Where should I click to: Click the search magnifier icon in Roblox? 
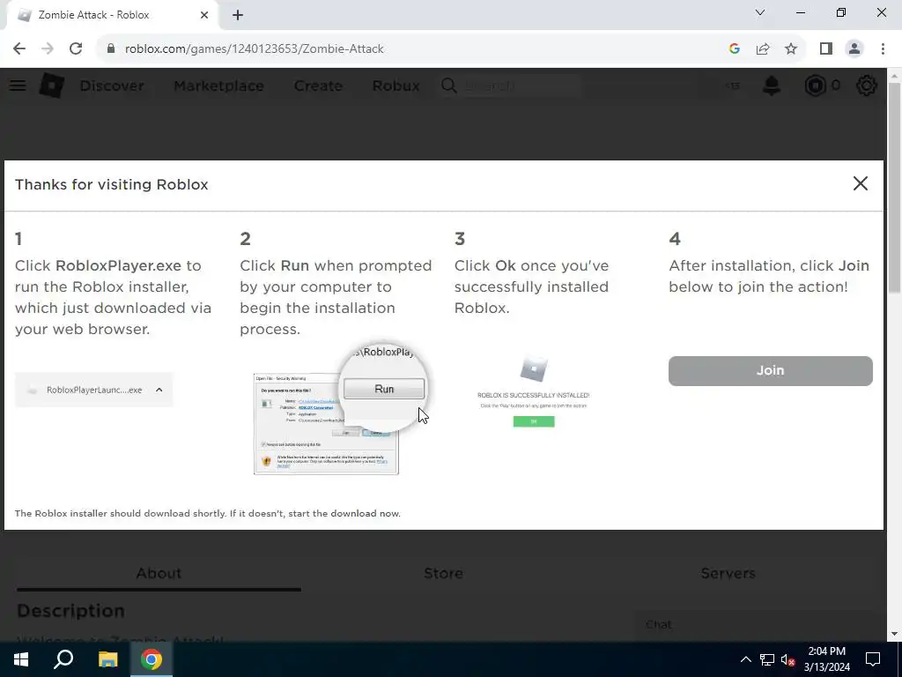click(x=448, y=86)
